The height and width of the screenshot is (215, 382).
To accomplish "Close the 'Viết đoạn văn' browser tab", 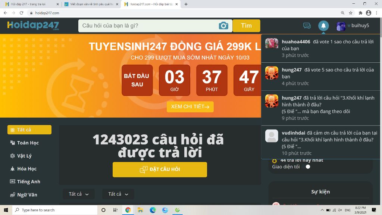I will 117,4.
